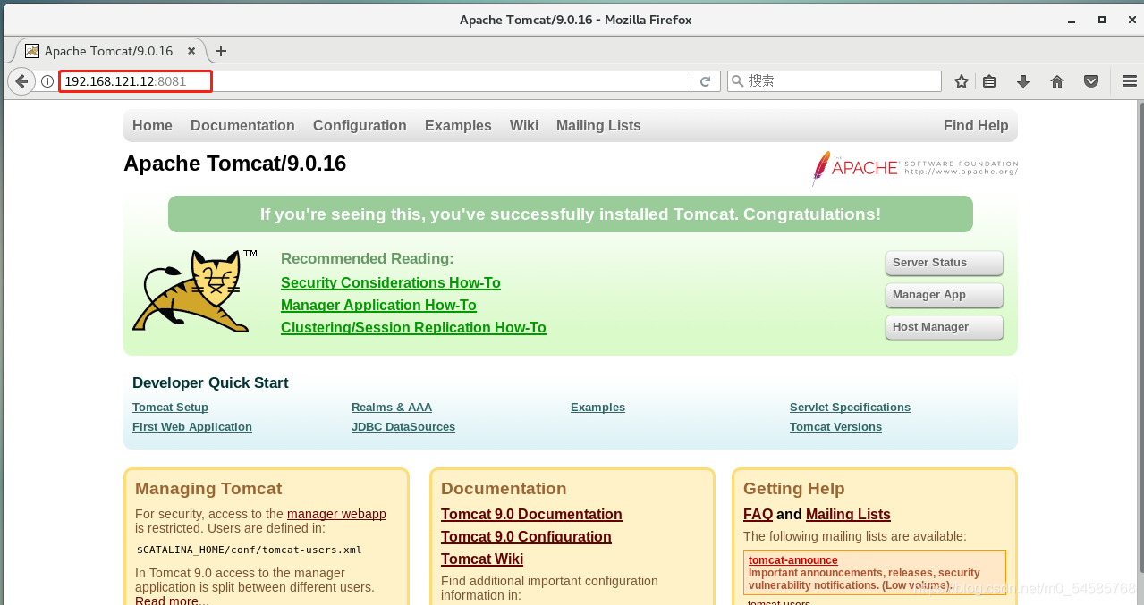
Task: Open Find Help in navigation bar
Action: (976, 126)
